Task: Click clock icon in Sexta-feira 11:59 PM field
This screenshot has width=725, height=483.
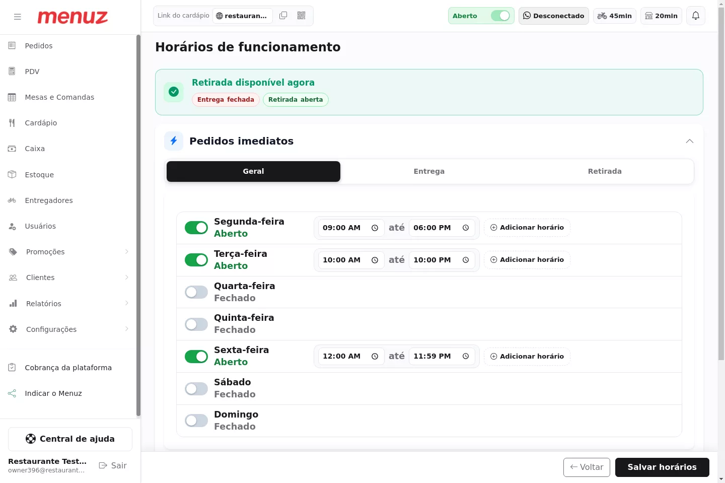Action: click(466, 356)
